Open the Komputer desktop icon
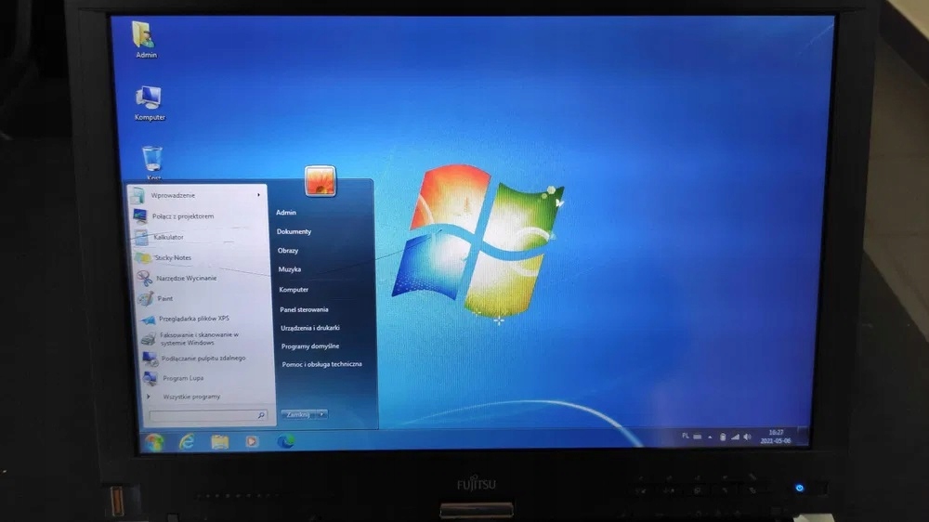The image size is (929, 522). [x=150, y=103]
